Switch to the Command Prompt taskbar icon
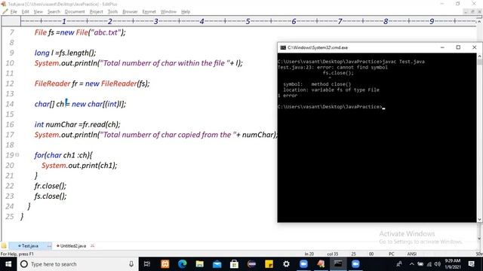Image resolution: width=483 pixels, height=271 pixels. (338, 264)
